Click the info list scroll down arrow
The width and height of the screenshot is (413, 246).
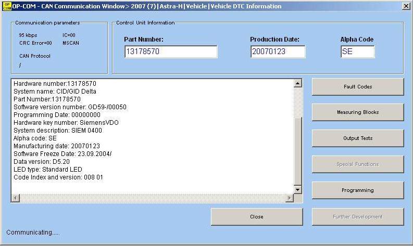[297, 189]
